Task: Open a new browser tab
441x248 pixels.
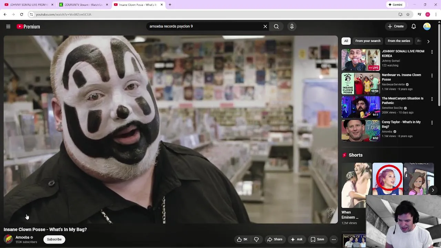Action: (x=170, y=4)
